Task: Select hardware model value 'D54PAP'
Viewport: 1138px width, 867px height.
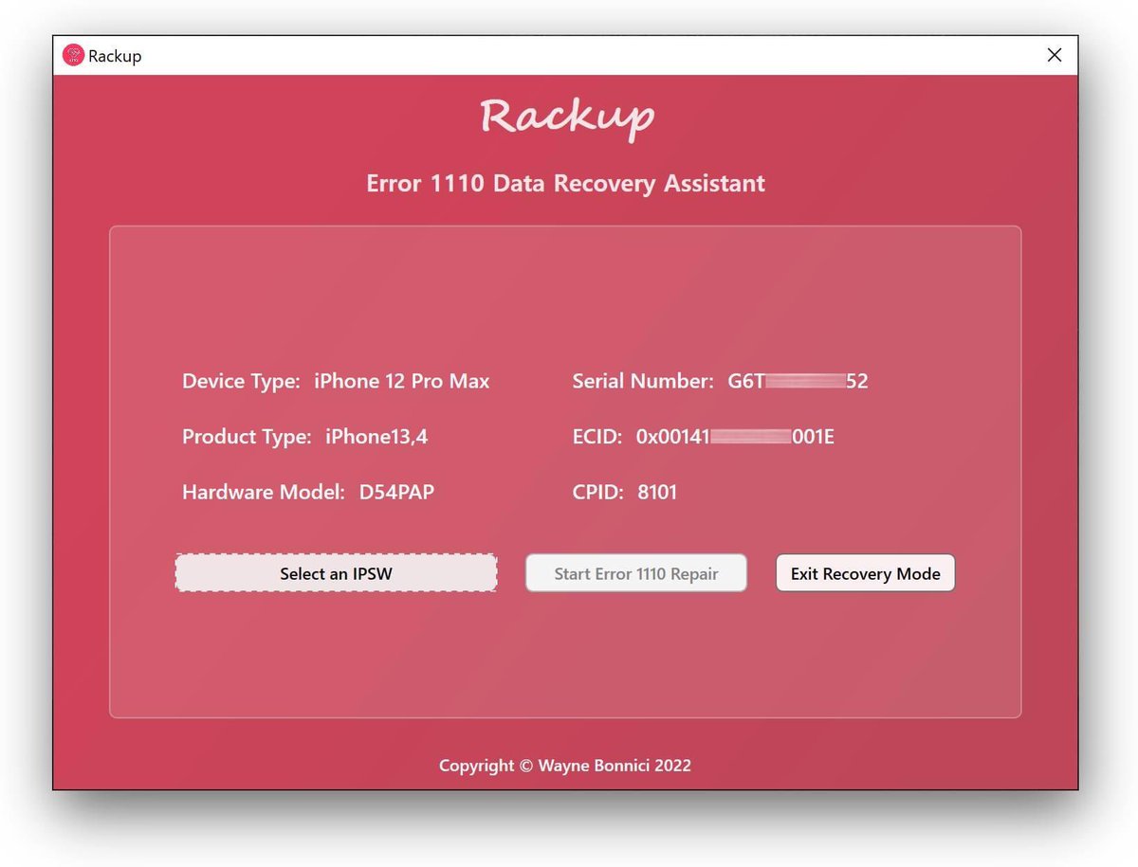Action: click(x=396, y=492)
